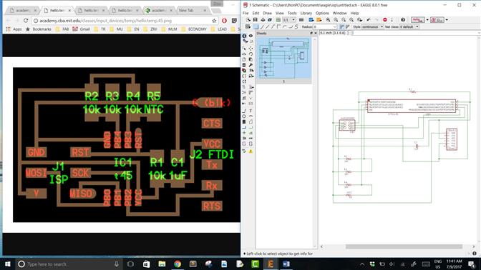Click the Undo arrow in EAGLE toolbar
481x270 pixels.
[x=369, y=20]
